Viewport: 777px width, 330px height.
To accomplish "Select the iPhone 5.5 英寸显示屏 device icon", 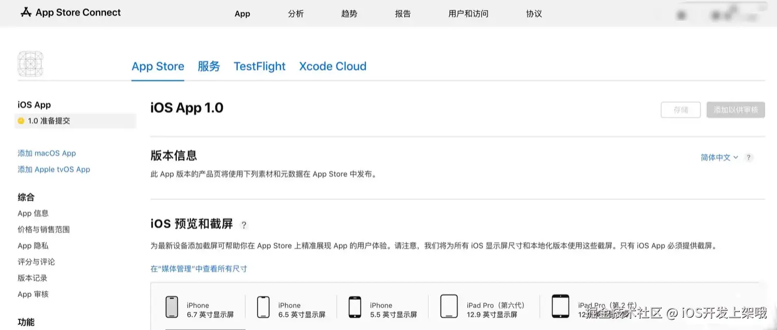I will pyautogui.click(x=355, y=306).
